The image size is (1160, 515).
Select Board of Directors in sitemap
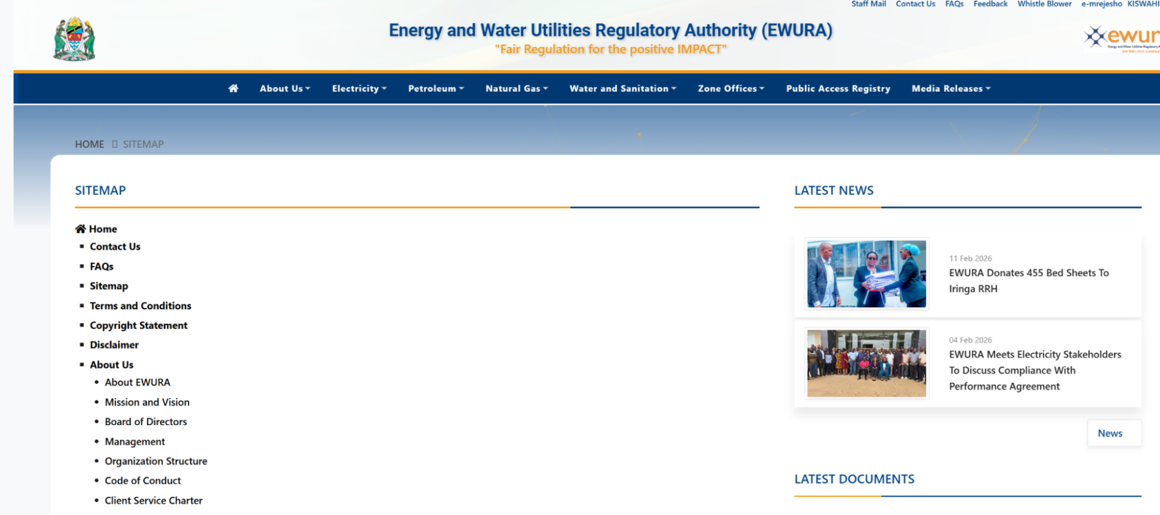coord(146,421)
